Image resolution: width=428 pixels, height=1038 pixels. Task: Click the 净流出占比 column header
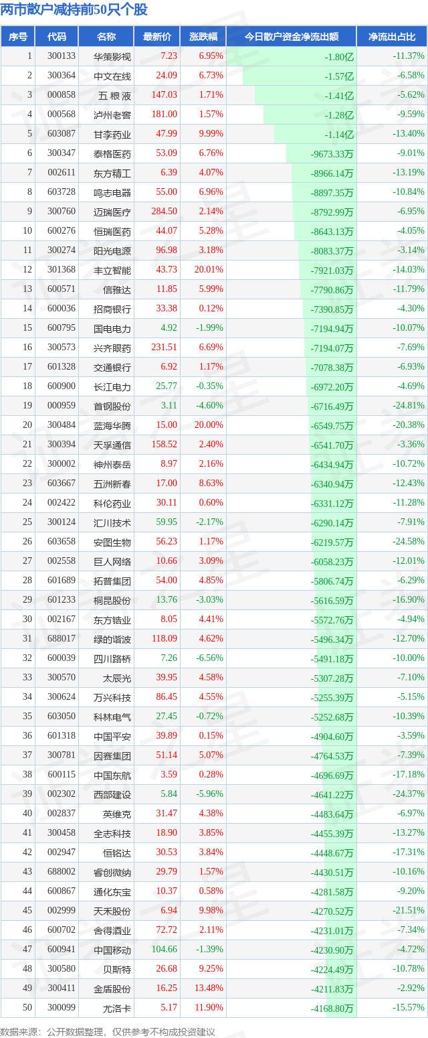(392, 37)
